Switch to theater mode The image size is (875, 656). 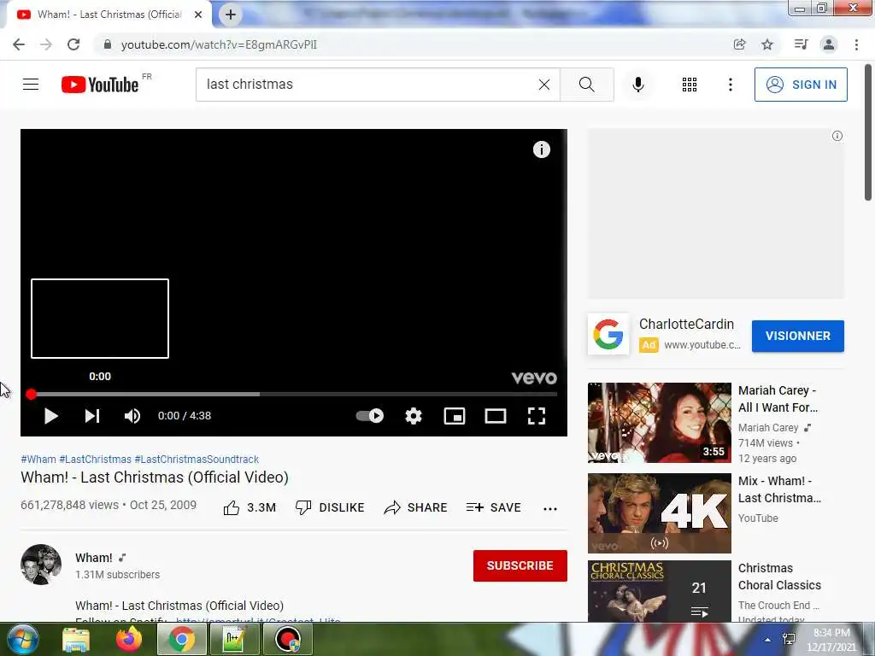coord(496,416)
